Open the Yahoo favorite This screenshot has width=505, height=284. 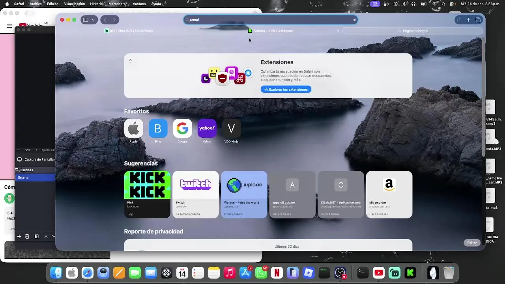pos(207,129)
